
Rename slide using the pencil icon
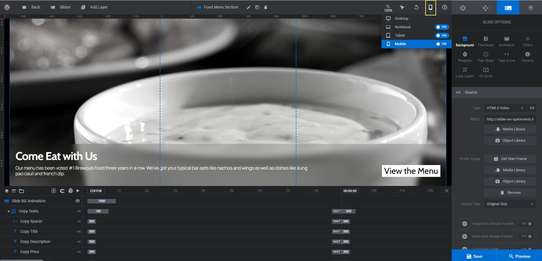[249, 7]
